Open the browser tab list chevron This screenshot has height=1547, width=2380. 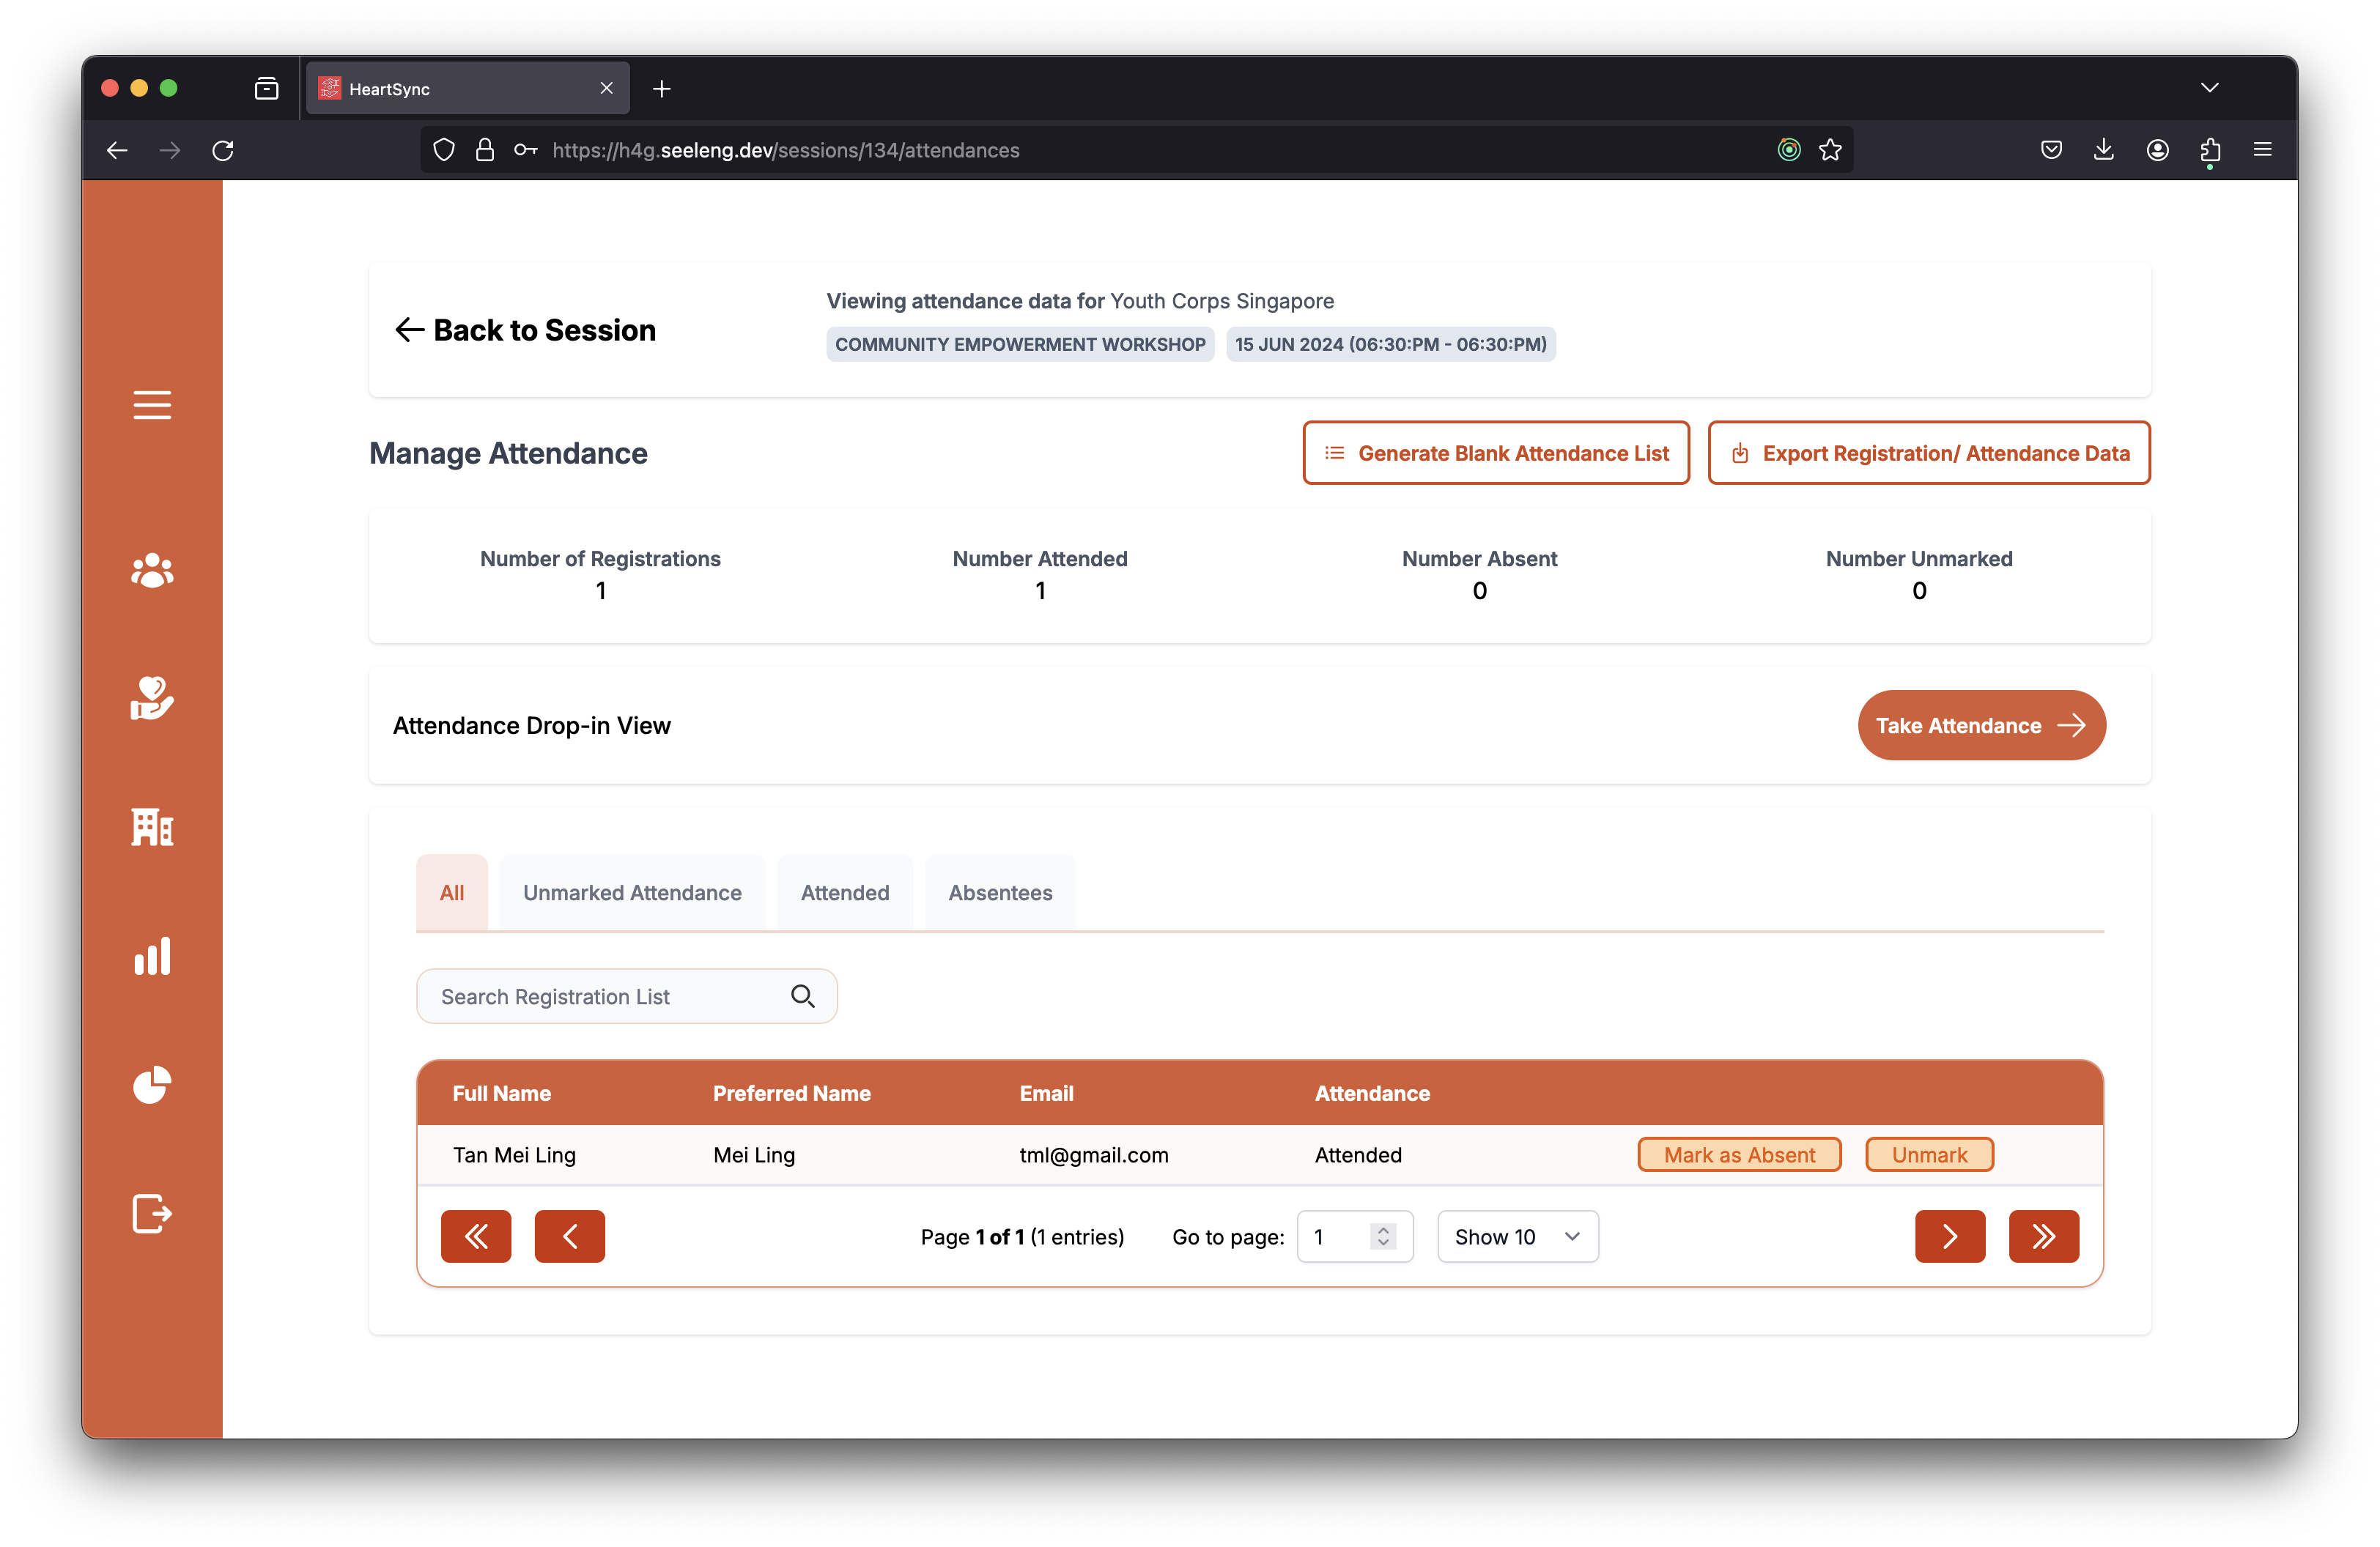(x=2209, y=88)
